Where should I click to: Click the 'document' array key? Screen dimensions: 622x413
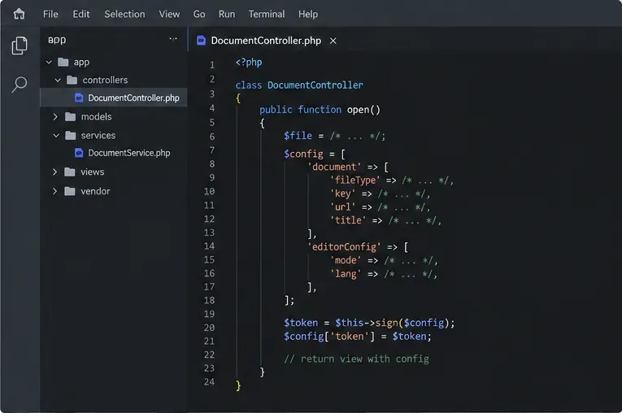pyautogui.click(x=334, y=167)
